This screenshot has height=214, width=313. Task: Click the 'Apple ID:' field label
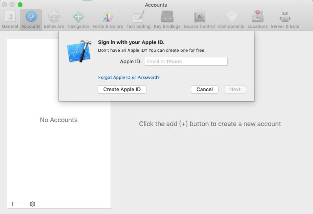pos(131,62)
